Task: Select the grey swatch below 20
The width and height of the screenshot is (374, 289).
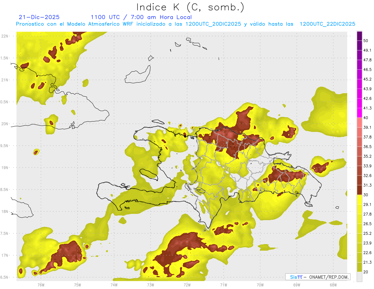Action: (359, 277)
